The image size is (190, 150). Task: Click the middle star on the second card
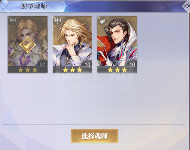[72, 70]
